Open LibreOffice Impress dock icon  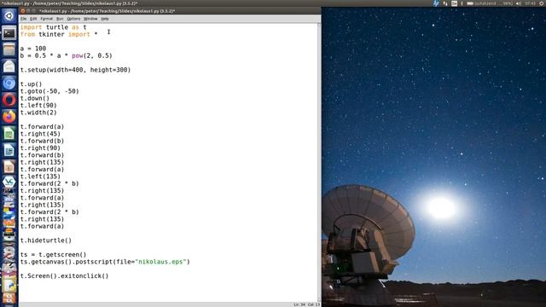pyautogui.click(x=9, y=167)
